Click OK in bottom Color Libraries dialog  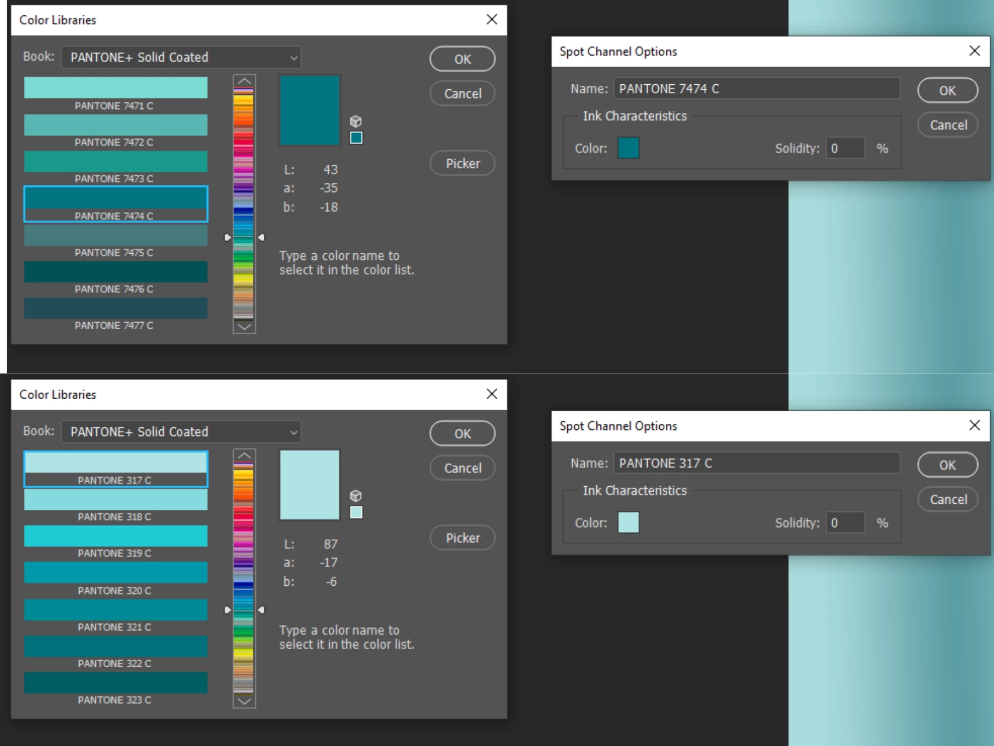[463, 433]
